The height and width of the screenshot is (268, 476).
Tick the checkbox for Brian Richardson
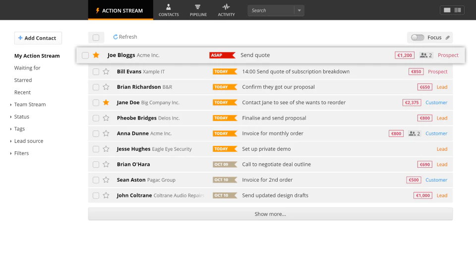click(96, 87)
